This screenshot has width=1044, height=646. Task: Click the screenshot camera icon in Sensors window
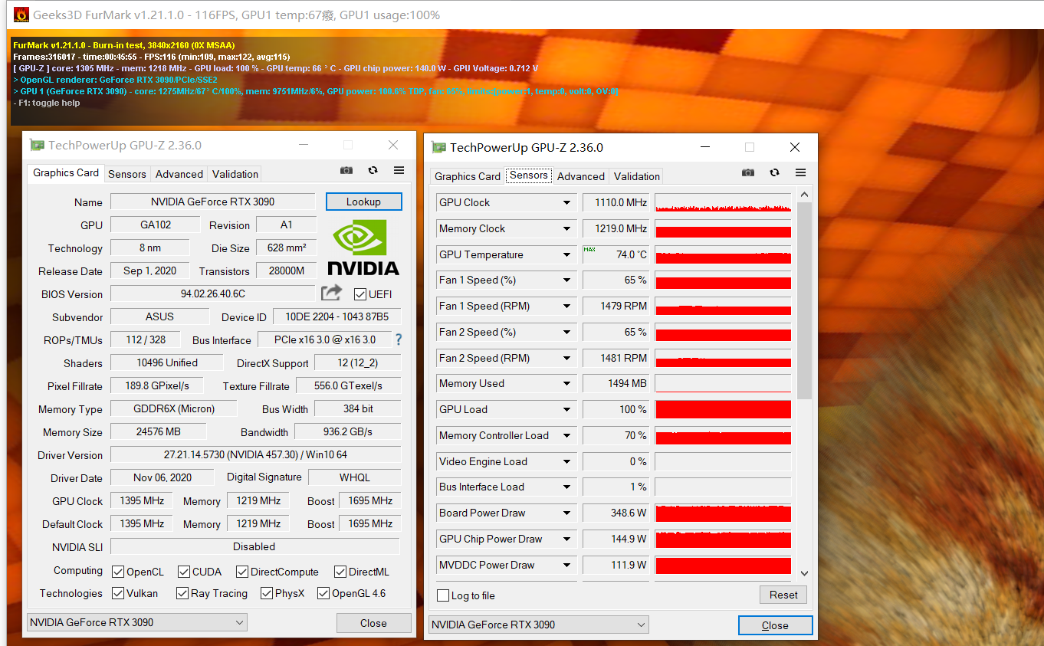pos(748,172)
